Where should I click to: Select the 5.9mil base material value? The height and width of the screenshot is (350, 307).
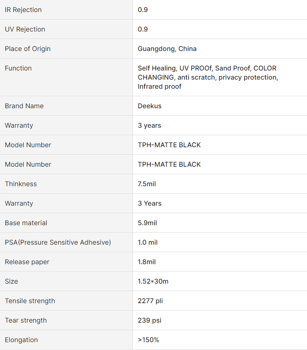(147, 223)
